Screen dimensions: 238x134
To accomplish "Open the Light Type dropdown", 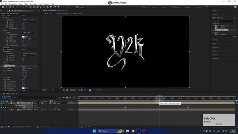I will [29, 39].
